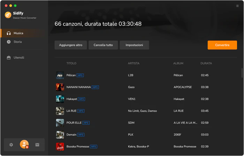Click artist SDM
This screenshot has width=244, height=156.
(131, 123)
